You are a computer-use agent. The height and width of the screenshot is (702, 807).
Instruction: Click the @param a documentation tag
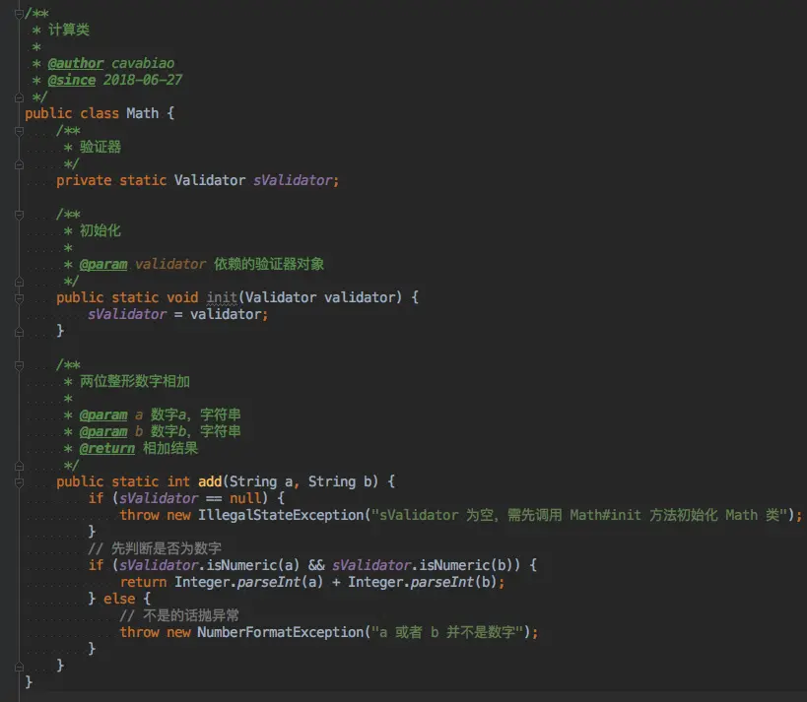tap(103, 415)
